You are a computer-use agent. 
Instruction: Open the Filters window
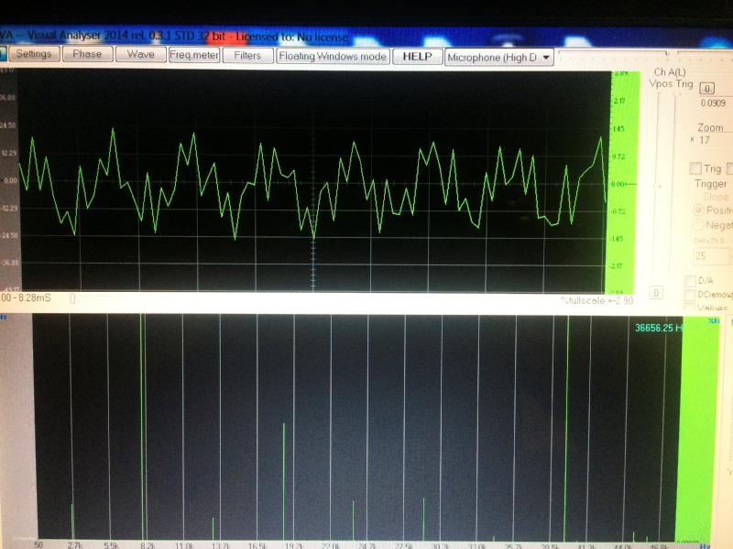pos(247,55)
